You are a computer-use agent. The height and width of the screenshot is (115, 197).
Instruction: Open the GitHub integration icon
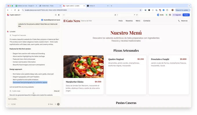pos(170,15)
